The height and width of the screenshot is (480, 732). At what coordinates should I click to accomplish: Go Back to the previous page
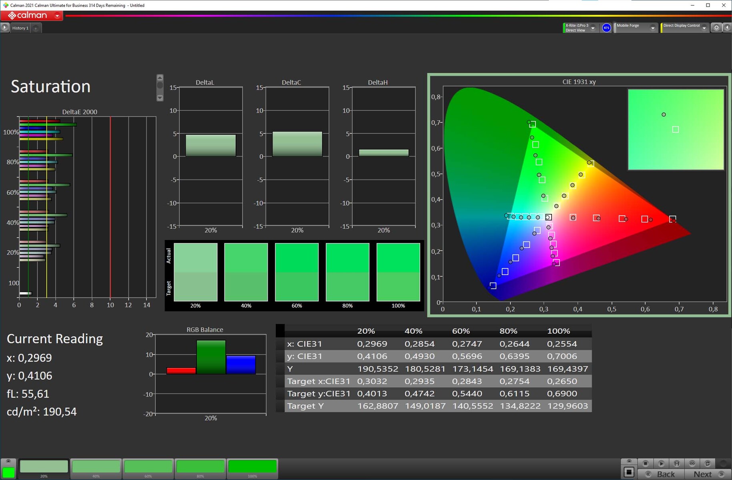[x=661, y=474]
